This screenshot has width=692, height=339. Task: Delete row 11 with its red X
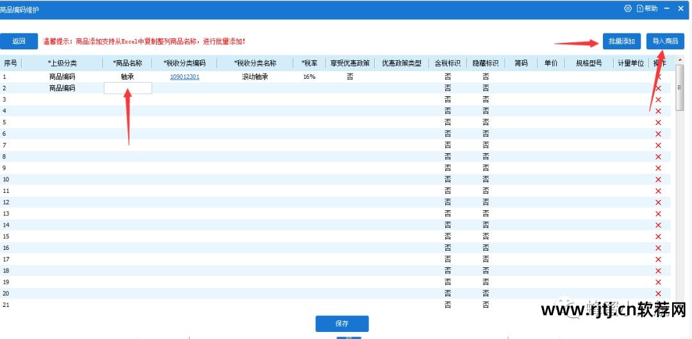[658, 191]
